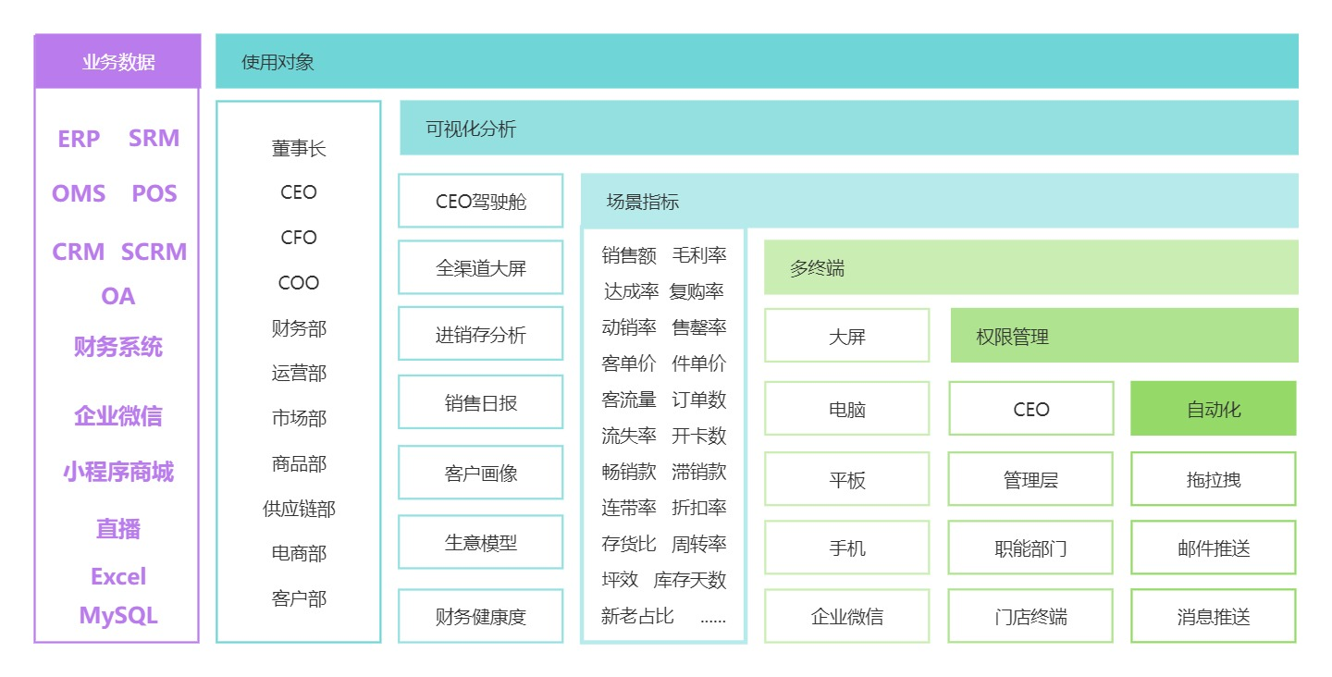Click the SRM label
The height and width of the screenshot is (677, 1332).
click(x=154, y=139)
